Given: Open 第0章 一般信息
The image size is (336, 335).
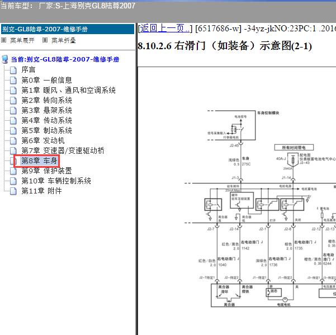Looking at the screenshot, I should (x=47, y=80).
